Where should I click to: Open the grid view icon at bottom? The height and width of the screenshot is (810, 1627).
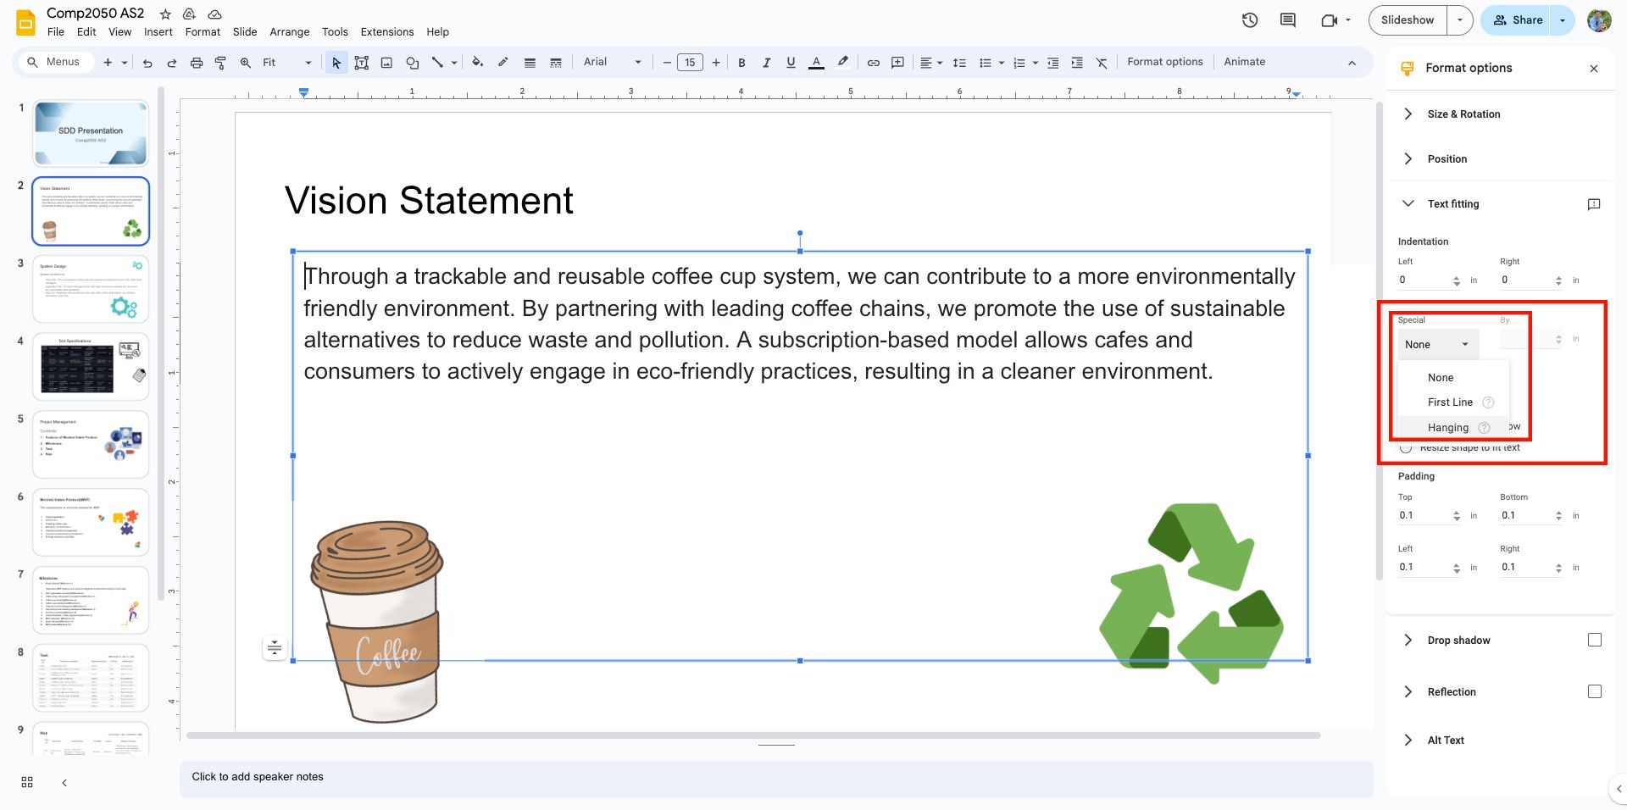pyautogui.click(x=27, y=783)
